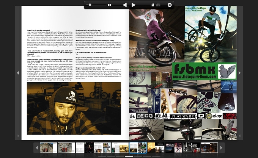Image resolution: width=258 pixels, height=158 pixels.
Task: Click the highlighted white pagination segment
Action: [129, 156]
